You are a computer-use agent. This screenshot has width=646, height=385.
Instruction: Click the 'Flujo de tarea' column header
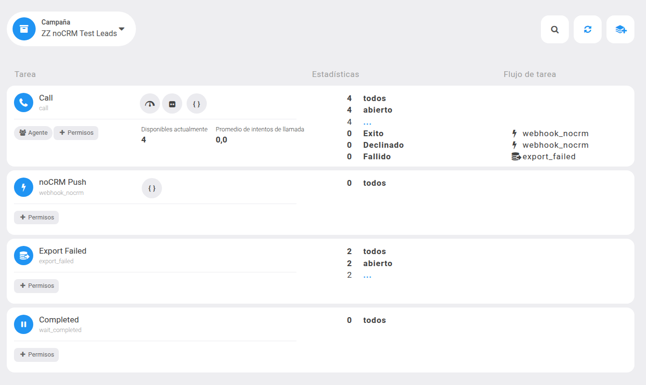coord(530,74)
